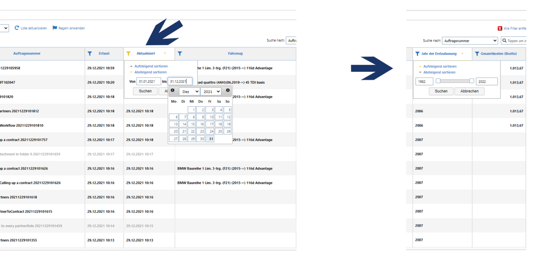535x261 pixels.
Task: Expand the Auftragsnummer search-by dropdown
Action: coord(470,41)
